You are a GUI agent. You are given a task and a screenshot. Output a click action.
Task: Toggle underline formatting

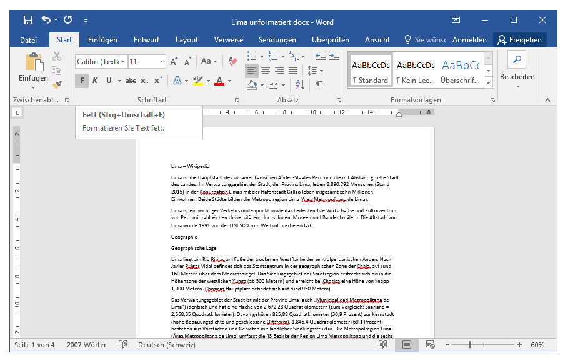click(x=109, y=81)
